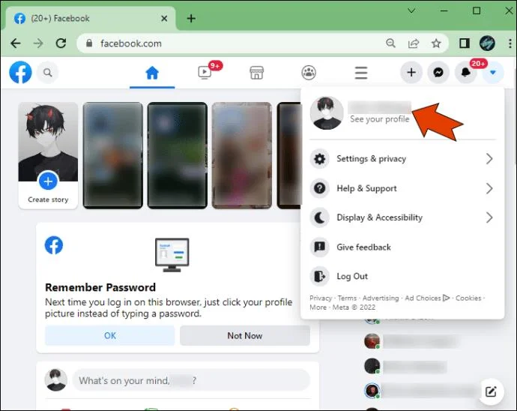Close the Facebook browser tab
Image resolution: width=517 pixels, height=411 pixels.
[x=164, y=19]
